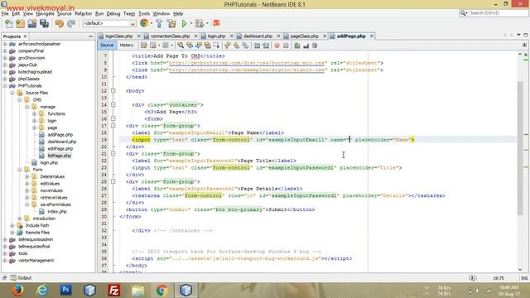Image resolution: width=530 pixels, height=298 pixels.
Task: Select the Source view button
Action: 107,46
